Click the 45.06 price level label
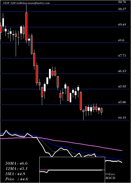This screenshot has width=131, height=183. [122, 102]
